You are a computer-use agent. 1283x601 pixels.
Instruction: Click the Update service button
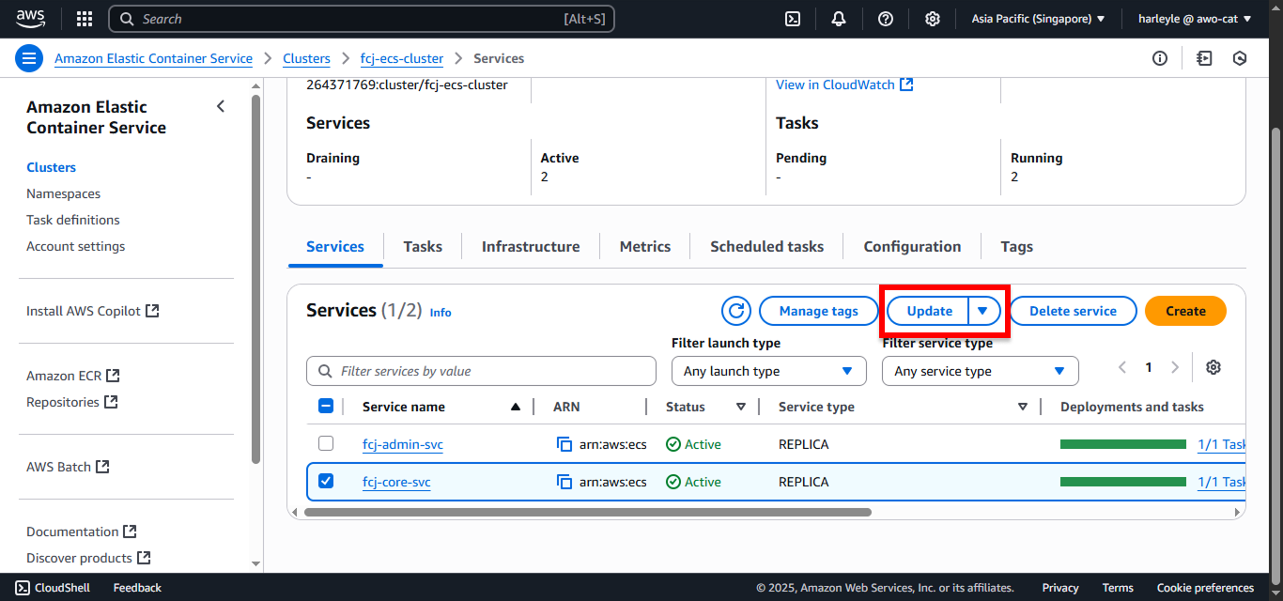pos(929,311)
